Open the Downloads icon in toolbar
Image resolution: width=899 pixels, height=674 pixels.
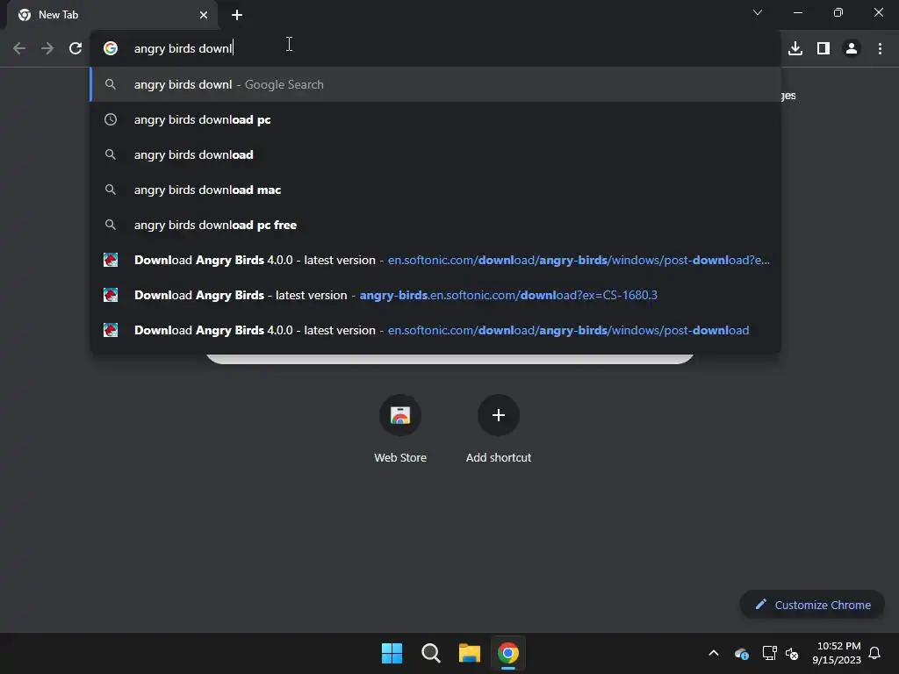click(795, 49)
